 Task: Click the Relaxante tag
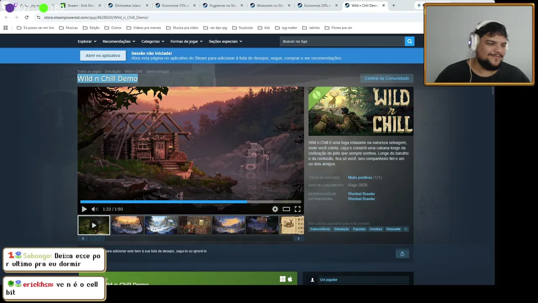[393, 229]
